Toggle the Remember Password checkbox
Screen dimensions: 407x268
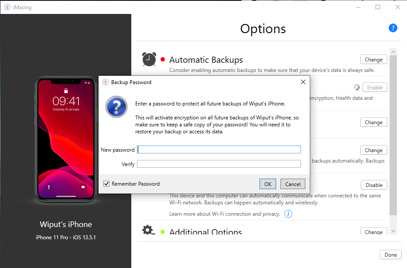point(106,184)
